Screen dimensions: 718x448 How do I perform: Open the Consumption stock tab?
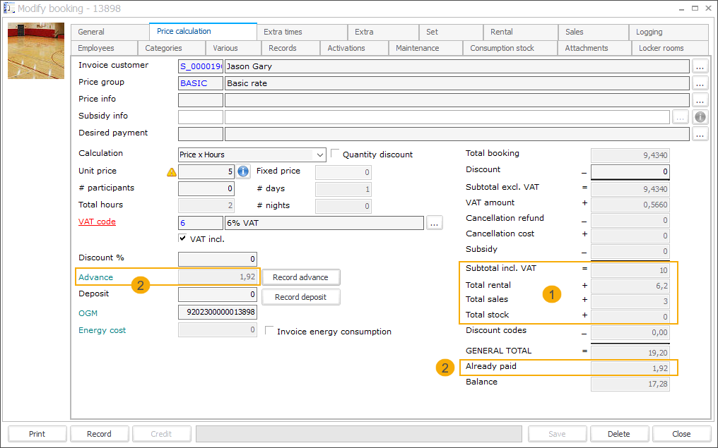(502, 48)
